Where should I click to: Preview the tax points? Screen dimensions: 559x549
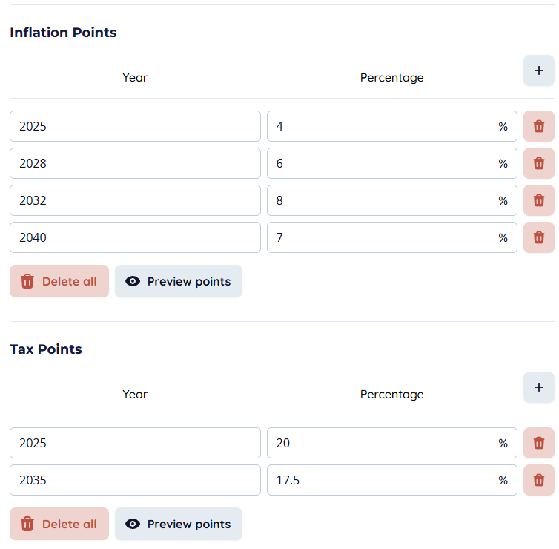click(178, 524)
